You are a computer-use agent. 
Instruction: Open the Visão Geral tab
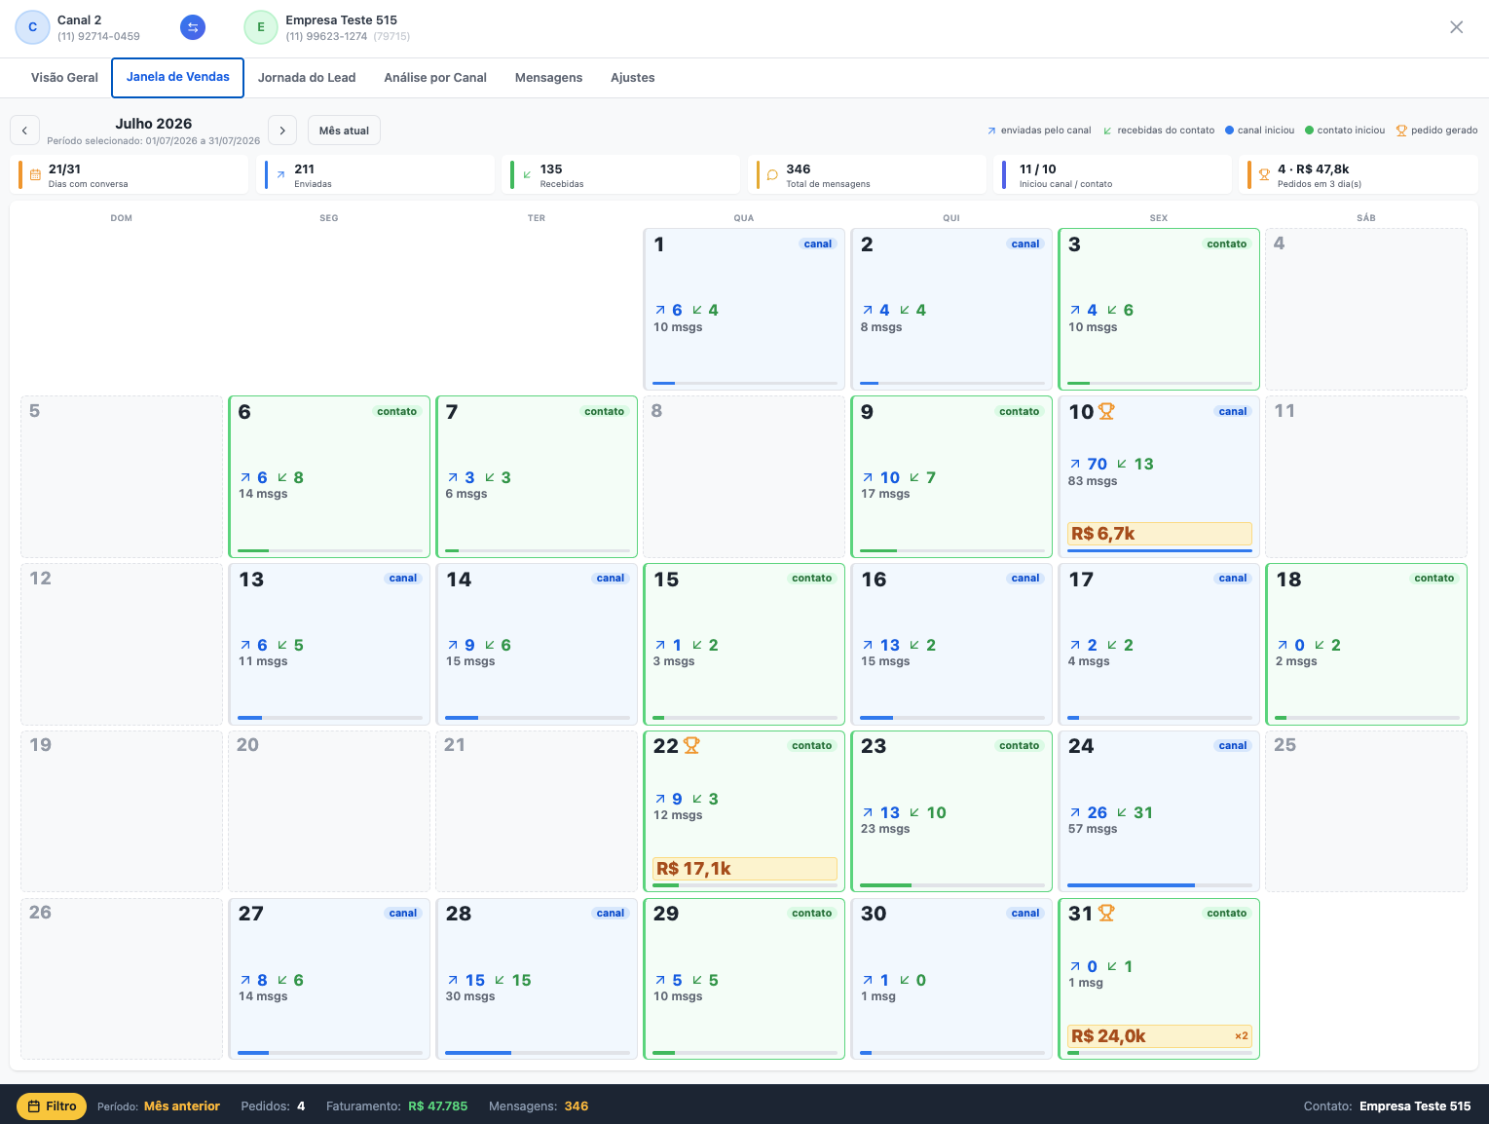pos(64,78)
